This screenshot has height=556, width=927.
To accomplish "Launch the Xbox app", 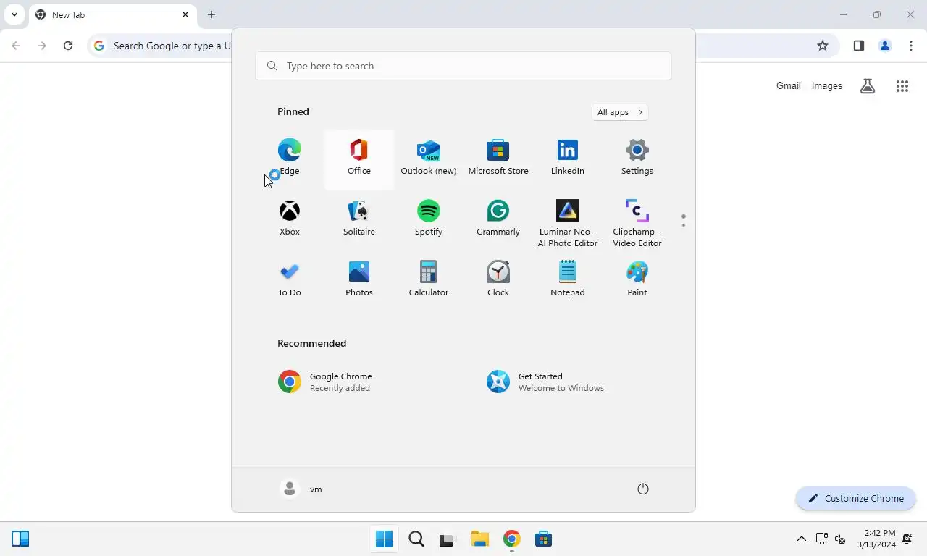I will click(289, 219).
